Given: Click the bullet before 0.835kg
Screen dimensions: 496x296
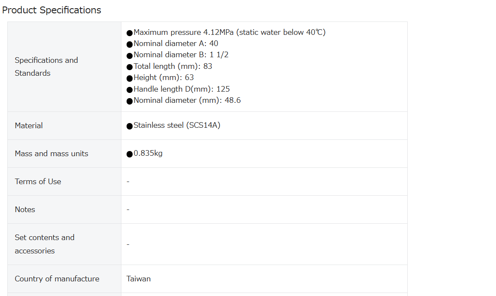Looking at the screenshot, I should (x=129, y=154).
